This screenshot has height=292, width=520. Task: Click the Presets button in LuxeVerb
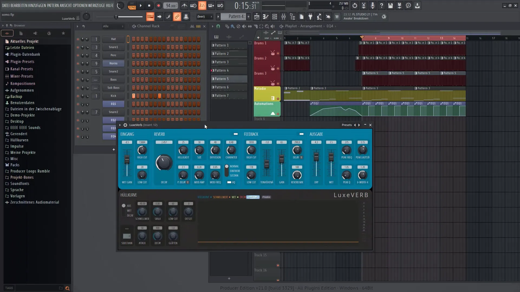(346, 125)
